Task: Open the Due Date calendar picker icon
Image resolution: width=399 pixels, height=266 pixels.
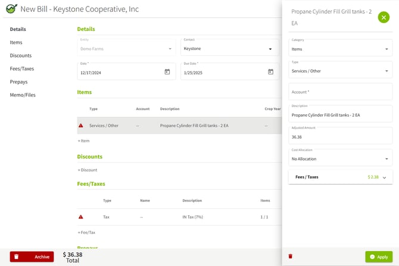Action: [x=270, y=72]
